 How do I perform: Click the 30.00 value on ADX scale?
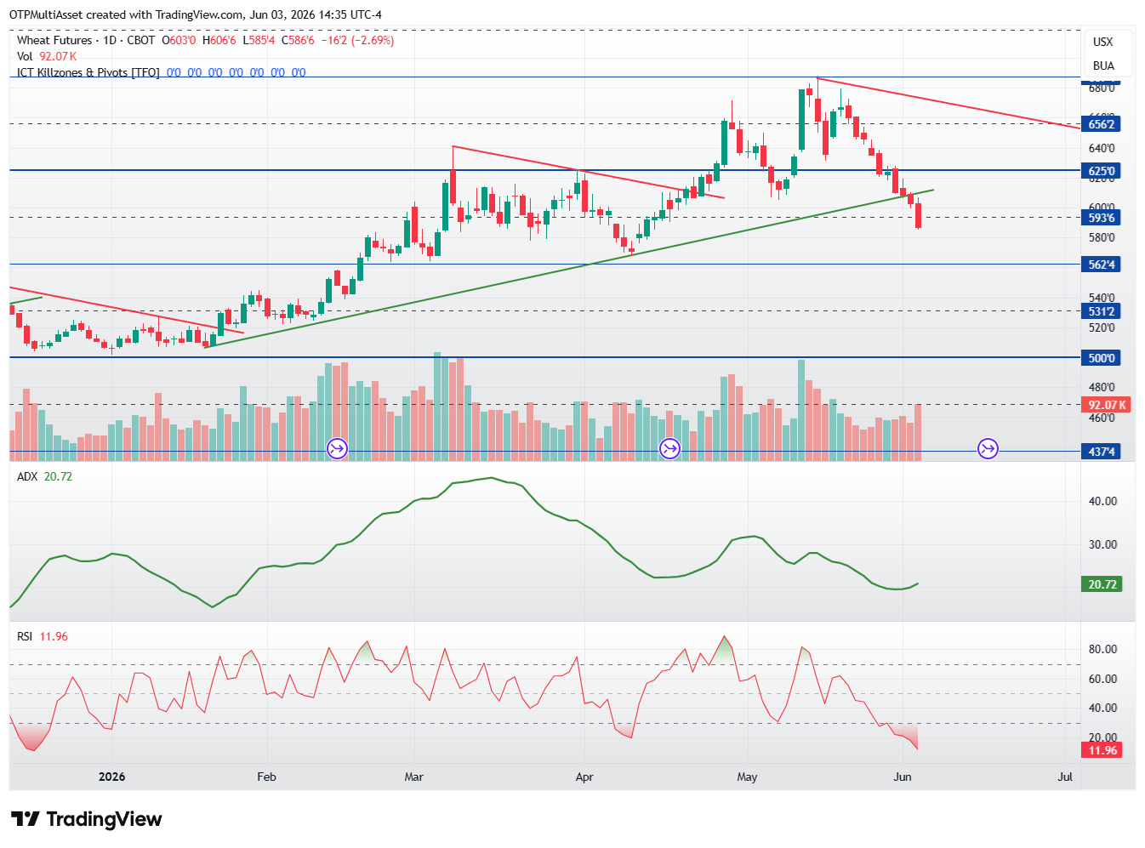(1103, 544)
